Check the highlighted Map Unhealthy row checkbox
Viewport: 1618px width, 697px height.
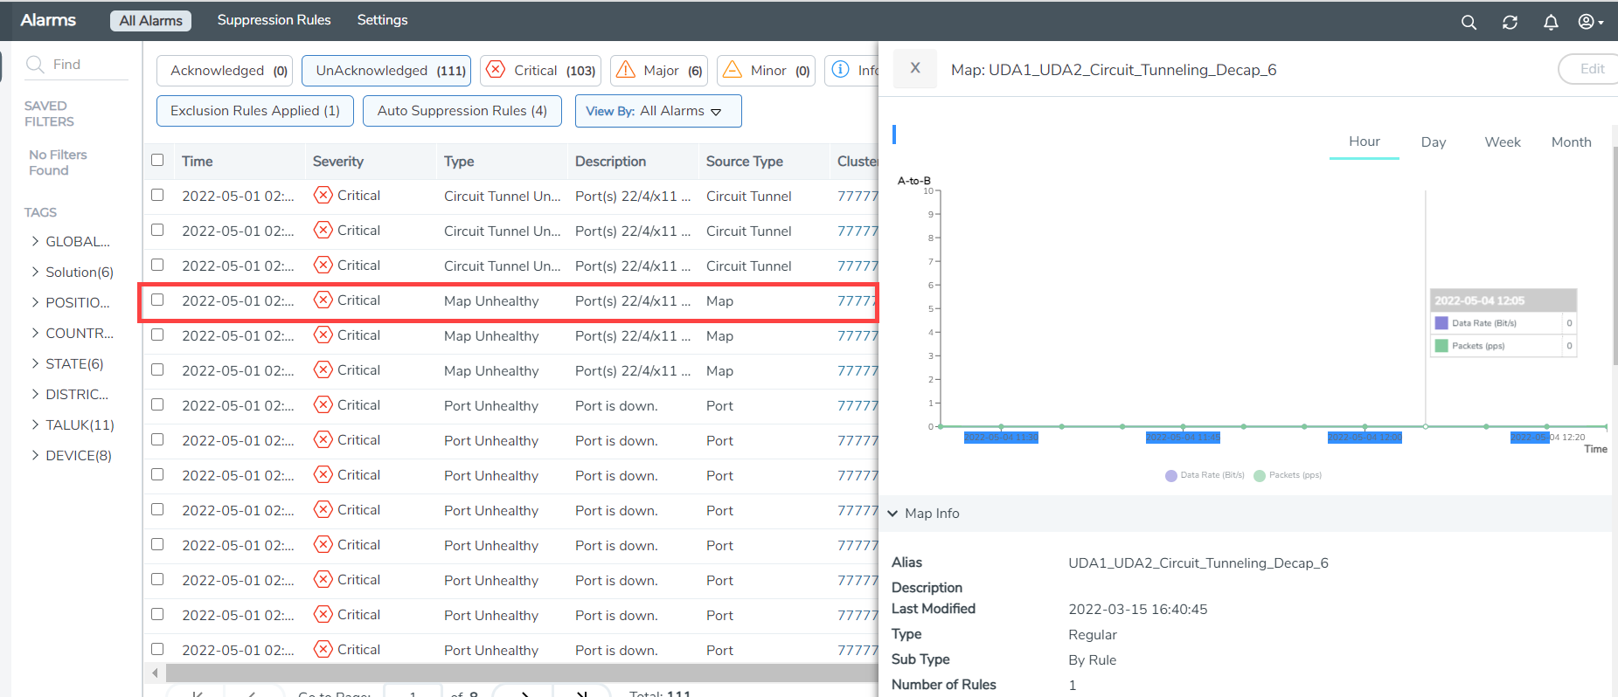[157, 300]
